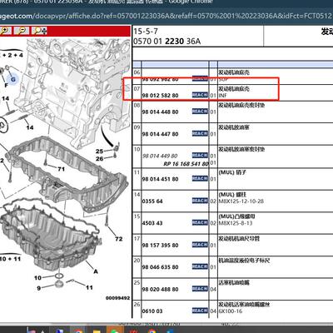
Task: Select callout 25 on the diagram
Action: click(x=99, y=152)
